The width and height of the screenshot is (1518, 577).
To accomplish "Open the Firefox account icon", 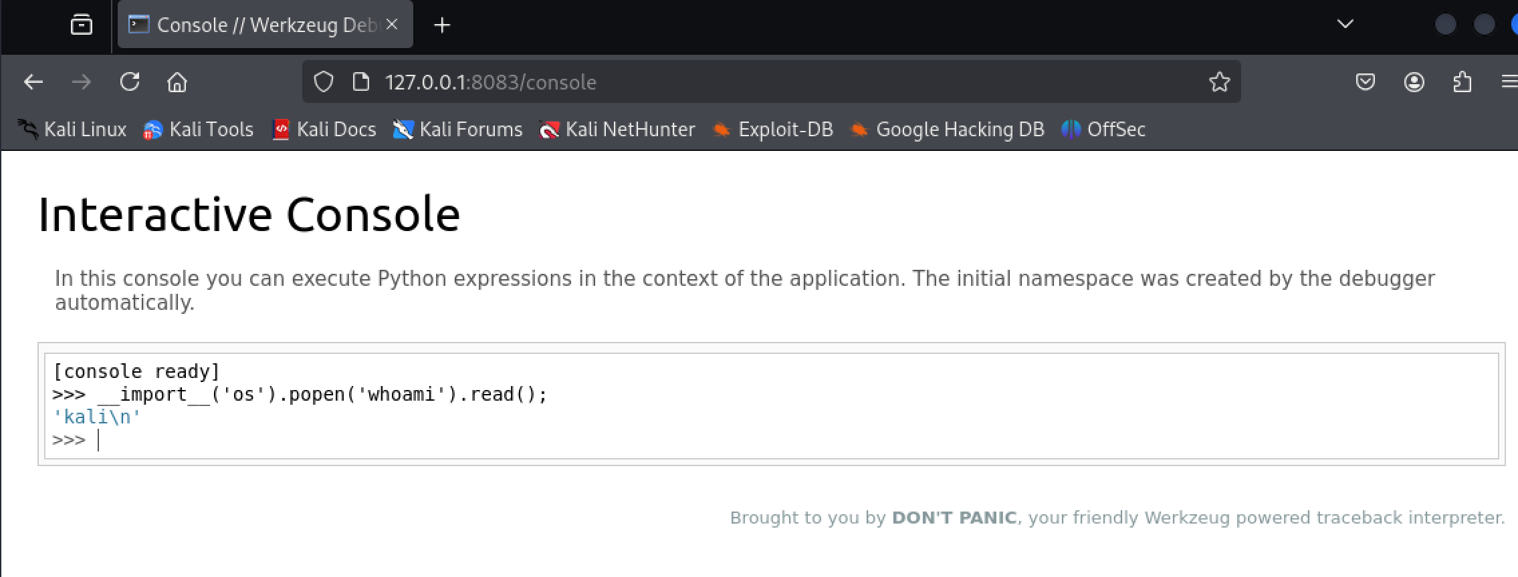I will point(1414,82).
